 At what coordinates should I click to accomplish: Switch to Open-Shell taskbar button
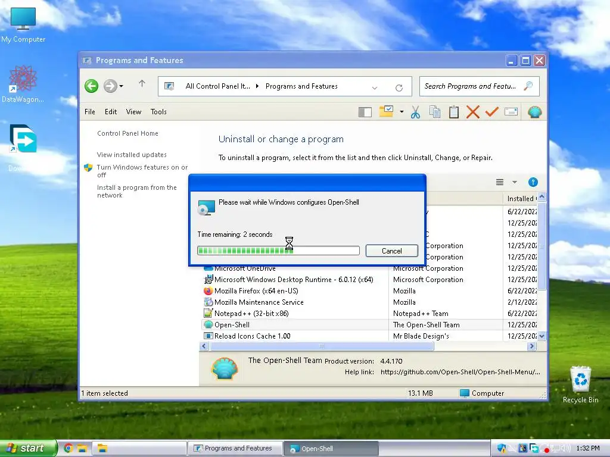(331, 448)
